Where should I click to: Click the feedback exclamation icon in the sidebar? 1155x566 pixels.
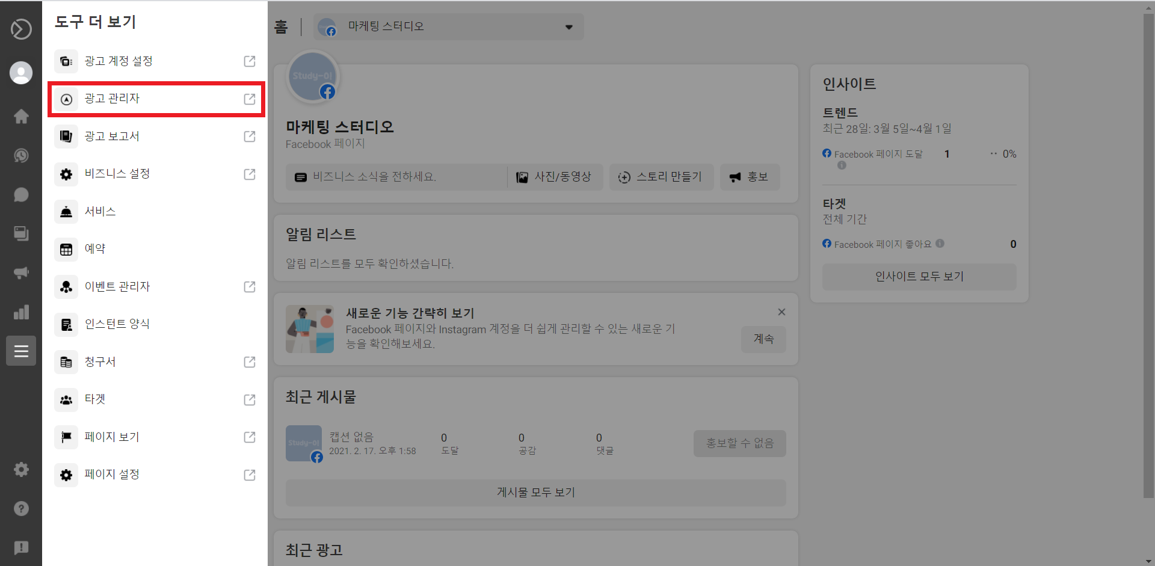click(x=21, y=547)
